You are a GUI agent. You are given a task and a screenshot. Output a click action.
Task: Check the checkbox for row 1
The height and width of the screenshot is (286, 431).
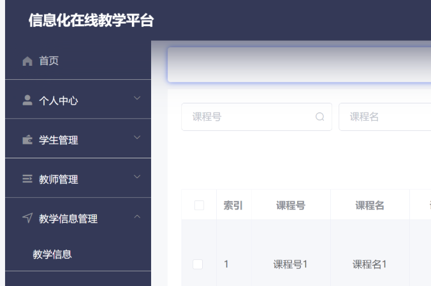tap(198, 264)
